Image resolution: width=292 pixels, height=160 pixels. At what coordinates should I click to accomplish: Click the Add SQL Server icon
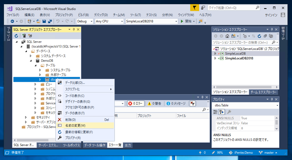click(24, 36)
